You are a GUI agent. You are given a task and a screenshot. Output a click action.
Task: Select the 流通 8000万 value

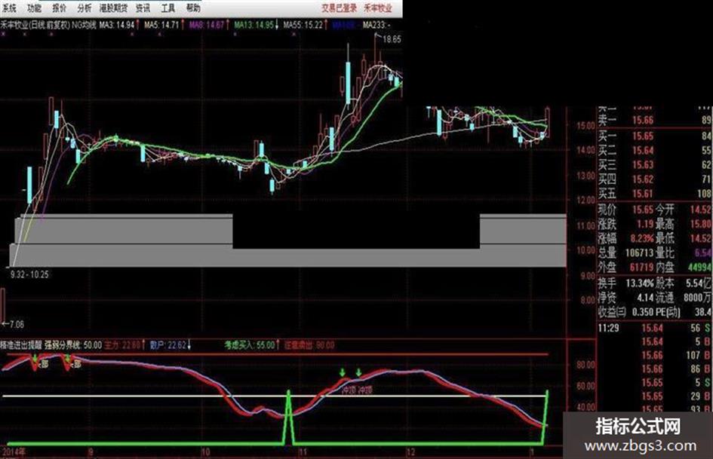[698, 298]
